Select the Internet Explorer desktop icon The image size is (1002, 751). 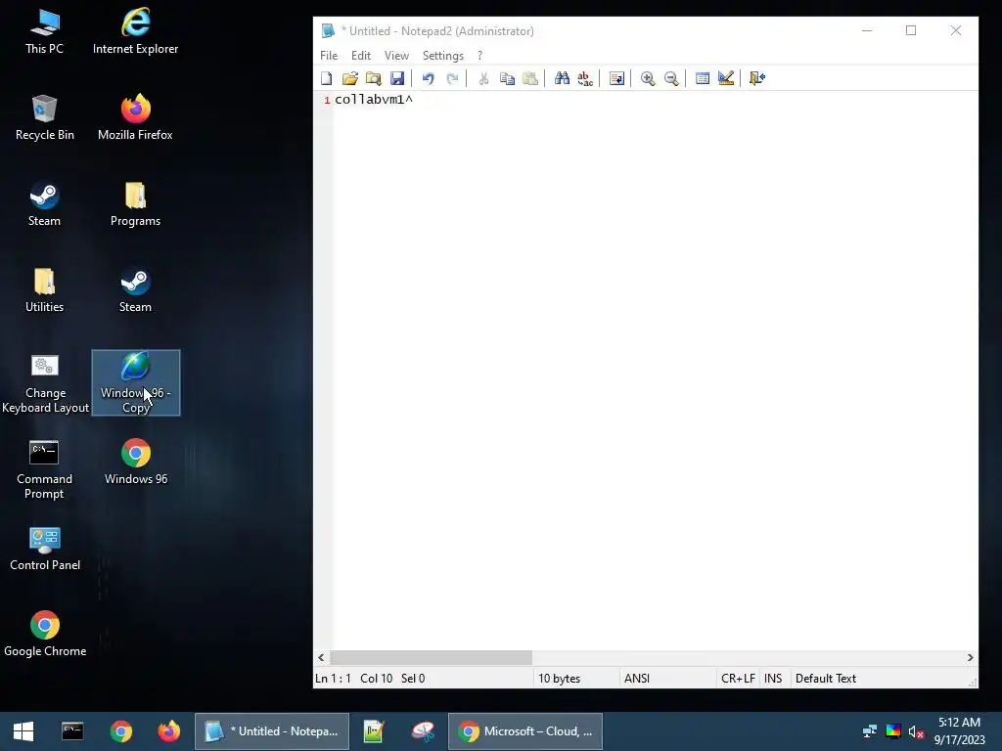(x=135, y=32)
